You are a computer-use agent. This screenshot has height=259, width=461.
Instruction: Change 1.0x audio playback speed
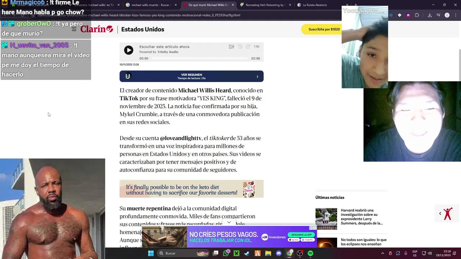256,46
